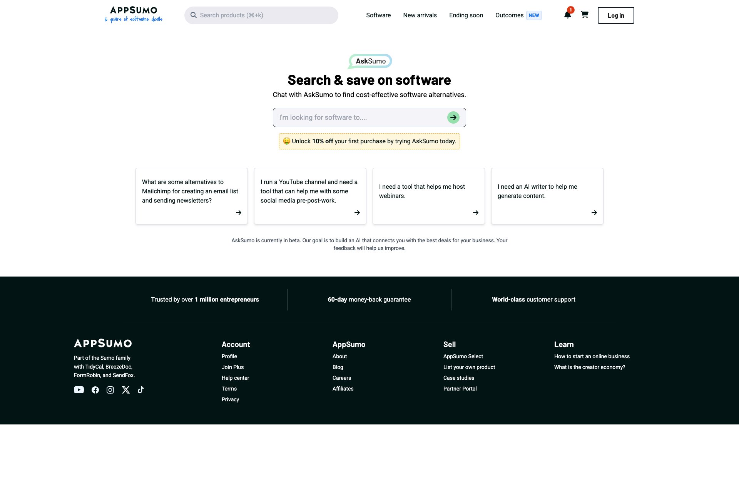Open the Help center link
The image size is (739, 493).
(x=235, y=378)
